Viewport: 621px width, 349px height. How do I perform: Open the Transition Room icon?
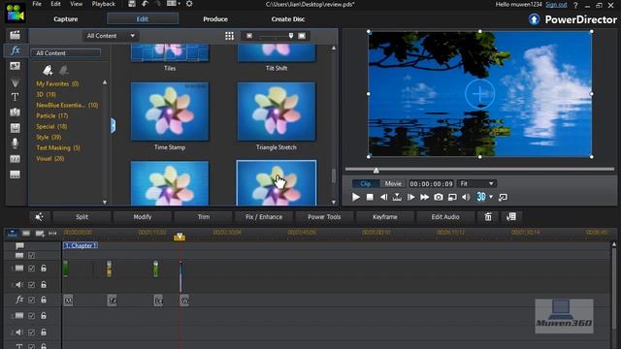pyautogui.click(x=16, y=112)
